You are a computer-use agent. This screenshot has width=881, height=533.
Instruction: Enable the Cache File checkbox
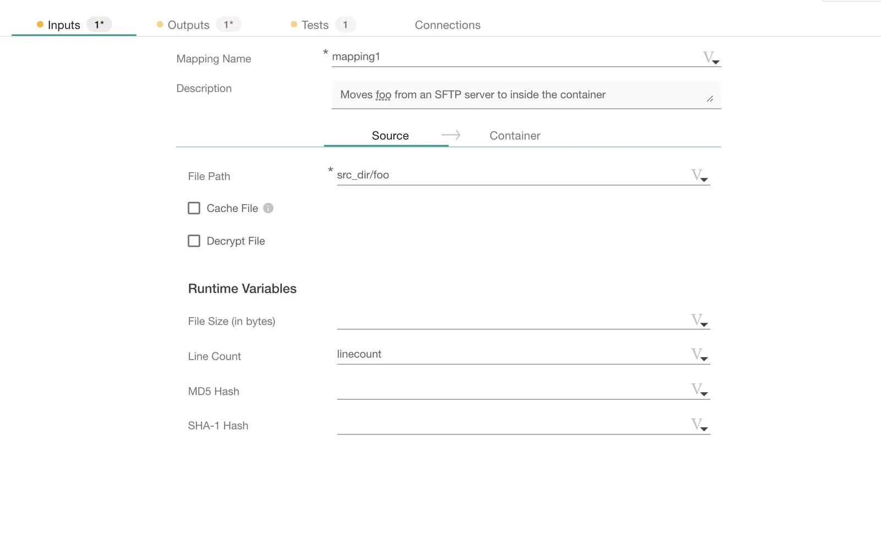click(194, 208)
